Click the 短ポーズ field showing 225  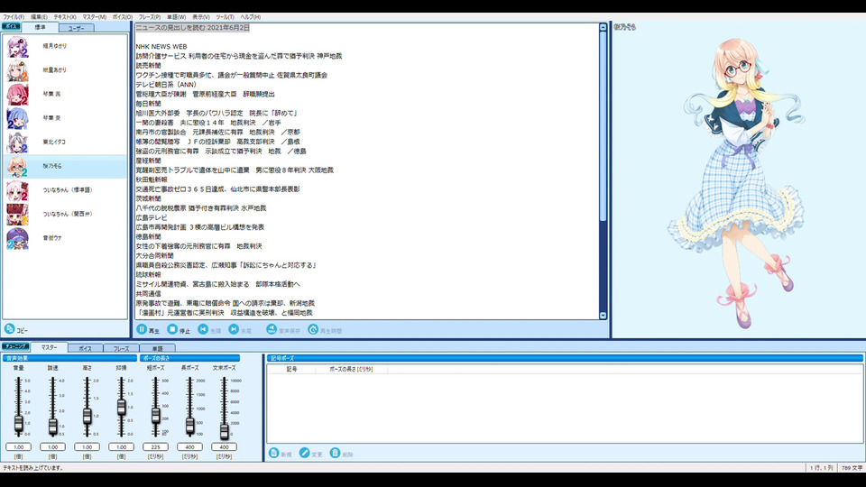[x=156, y=446]
